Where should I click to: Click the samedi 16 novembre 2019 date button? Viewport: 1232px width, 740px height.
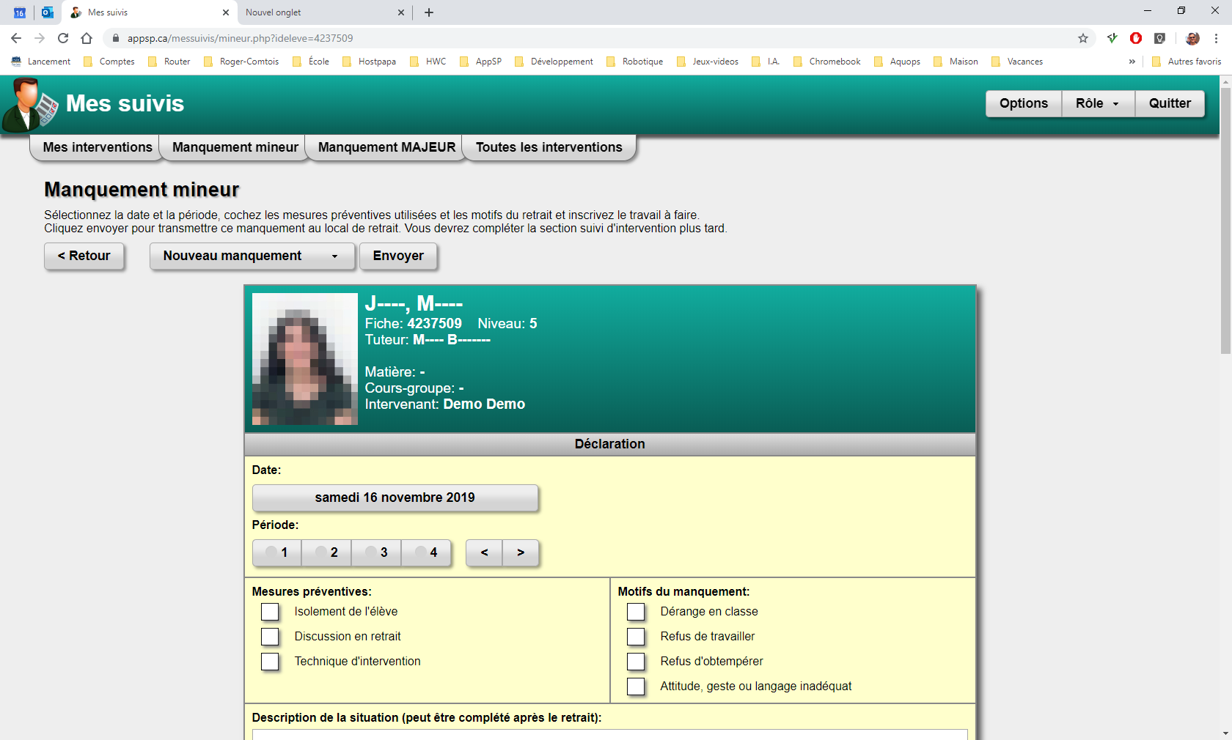[395, 497]
